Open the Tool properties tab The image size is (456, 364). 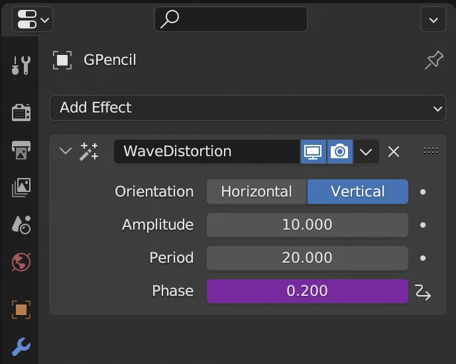click(21, 65)
